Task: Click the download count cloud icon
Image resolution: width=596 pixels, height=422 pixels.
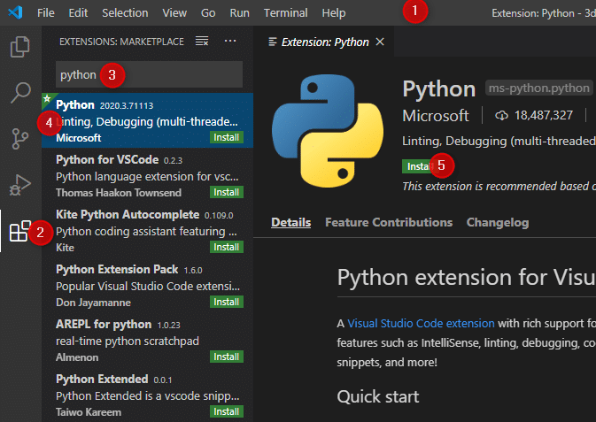Action: (x=501, y=115)
